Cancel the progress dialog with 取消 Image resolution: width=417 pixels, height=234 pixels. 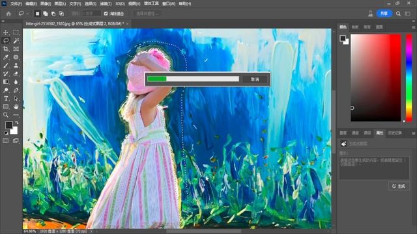coord(255,79)
